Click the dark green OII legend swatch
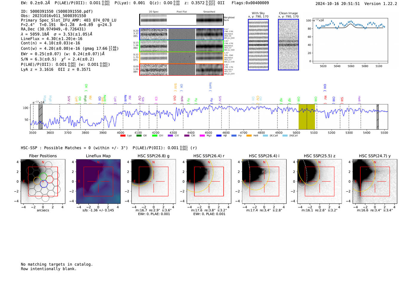The height and width of the screenshot is (285, 418). coord(139,136)
